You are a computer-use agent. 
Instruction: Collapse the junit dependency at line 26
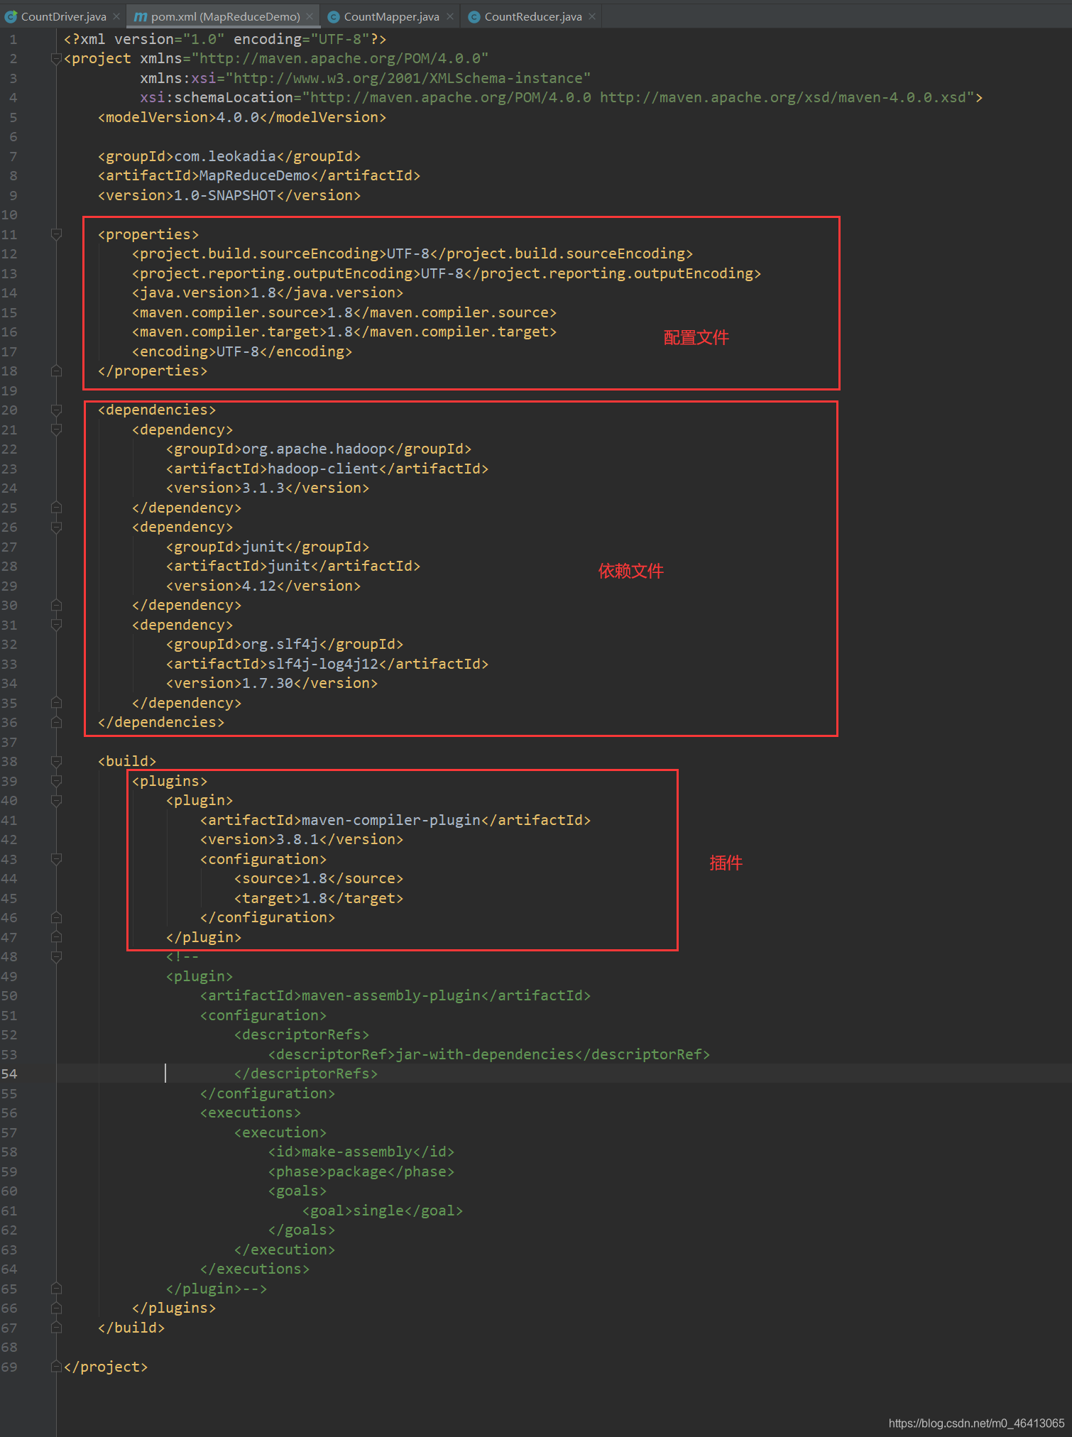(56, 527)
